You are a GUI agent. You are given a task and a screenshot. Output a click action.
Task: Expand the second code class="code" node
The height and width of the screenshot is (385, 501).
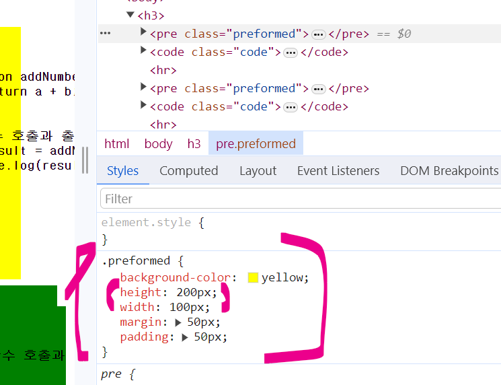point(143,105)
